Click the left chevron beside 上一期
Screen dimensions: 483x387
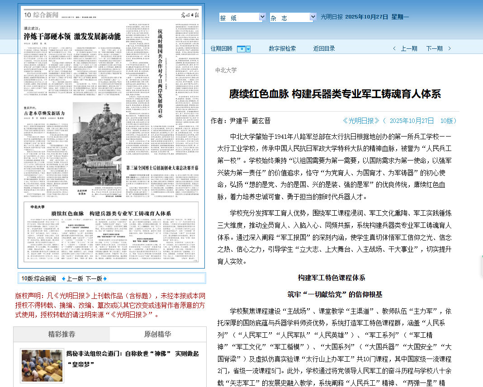point(394,49)
